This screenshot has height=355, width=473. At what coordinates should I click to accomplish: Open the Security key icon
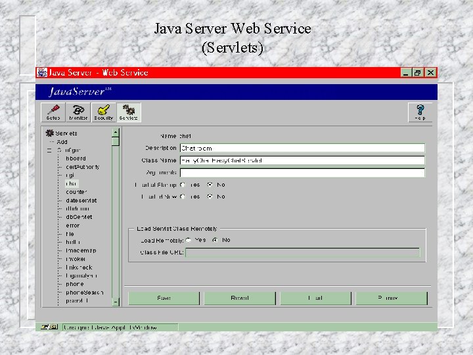click(x=104, y=112)
